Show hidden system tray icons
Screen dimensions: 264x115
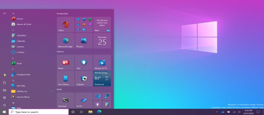[x=217, y=112]
